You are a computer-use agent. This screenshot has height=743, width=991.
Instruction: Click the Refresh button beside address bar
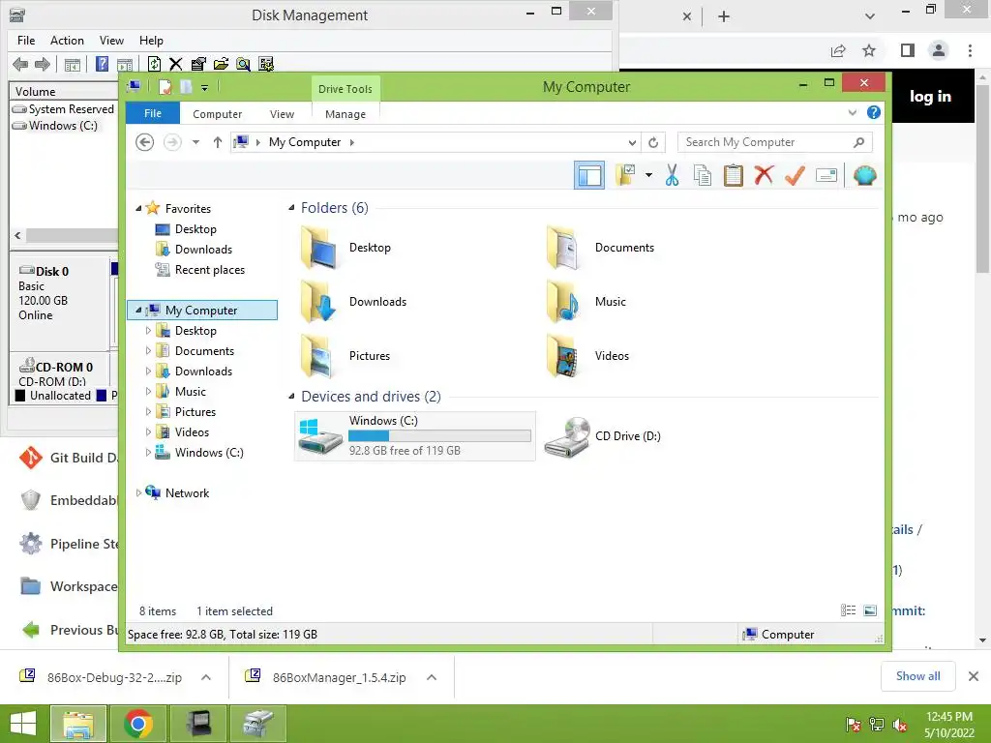(653, 143)
